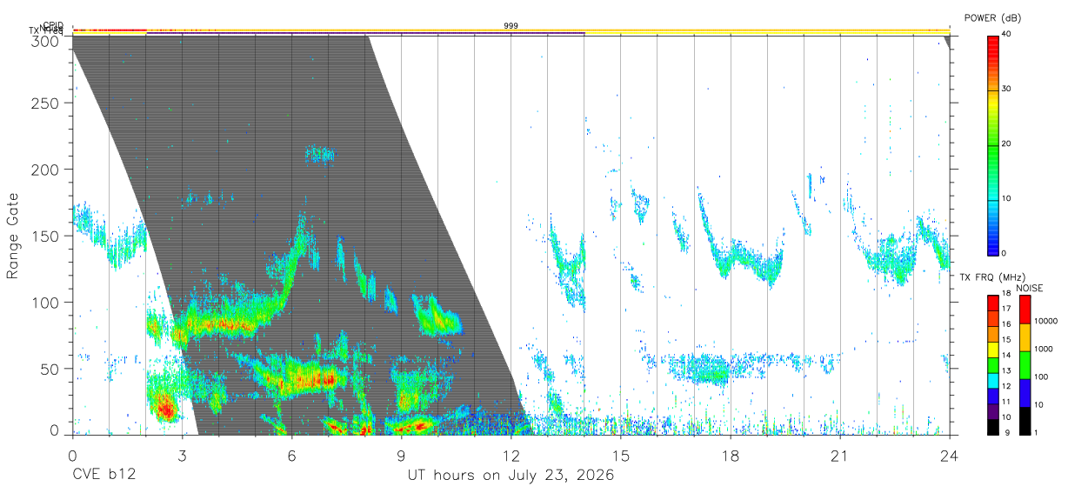Click the y-axis tick label 50
The height and width of the screenshot is (493, 1068).
point(50,369)
